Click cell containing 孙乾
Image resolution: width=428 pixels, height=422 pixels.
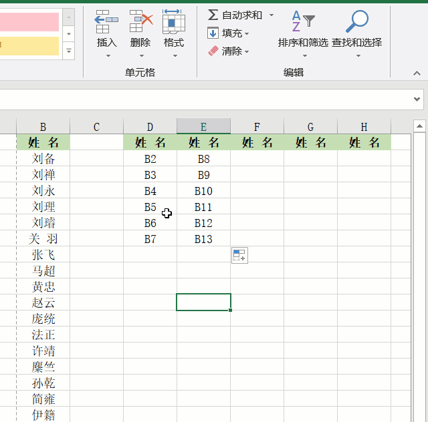(43, 383)
